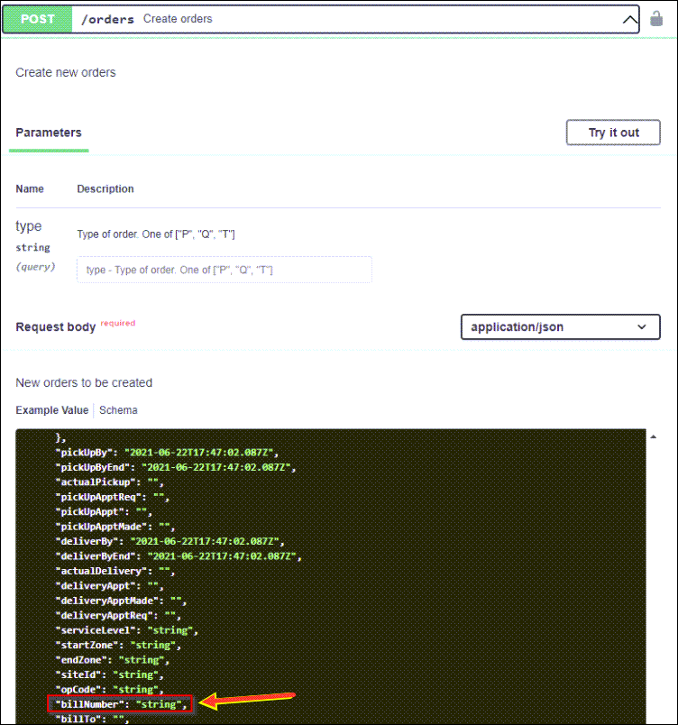Click the Request body heading
The width and height of the screenshot is (678, 725).
click(55, 326)
